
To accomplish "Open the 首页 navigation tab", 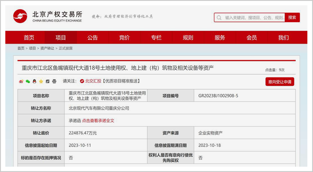I will tap(29, 38).
